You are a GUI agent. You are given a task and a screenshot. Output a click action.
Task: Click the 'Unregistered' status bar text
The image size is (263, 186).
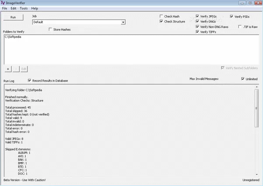click(x=251, y=180)
